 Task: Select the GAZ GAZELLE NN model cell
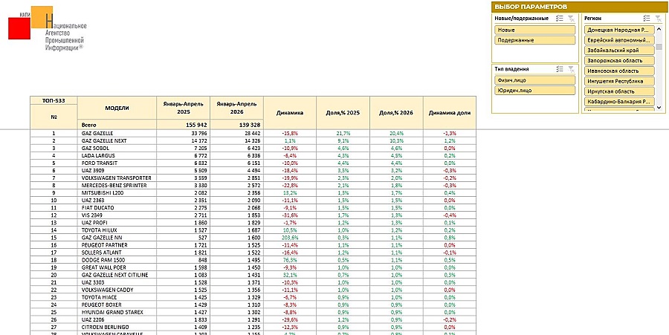click(117, 238)
